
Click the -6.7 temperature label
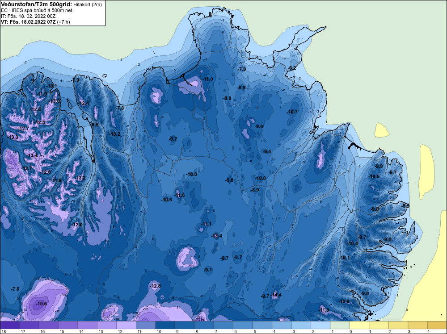point(392,172)
